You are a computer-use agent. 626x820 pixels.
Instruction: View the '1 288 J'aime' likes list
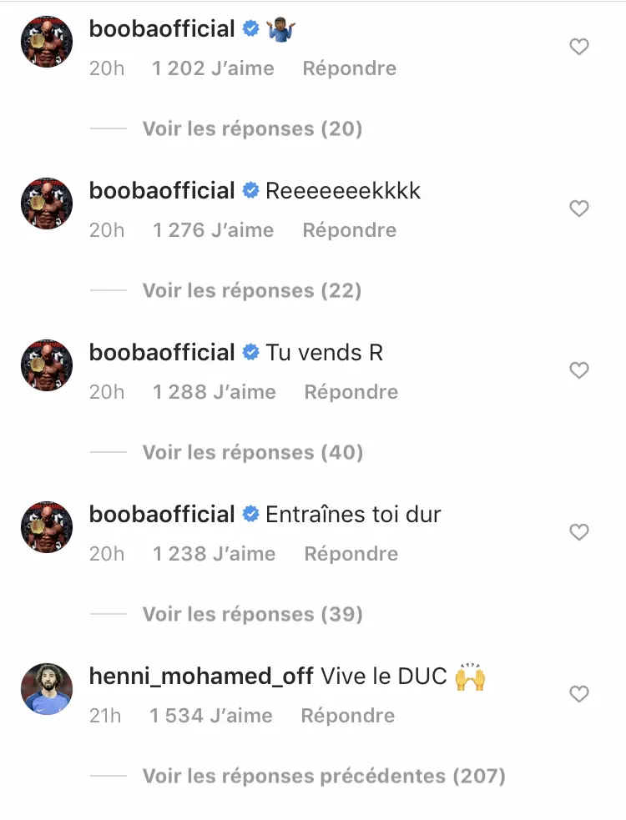pos(214,392)
